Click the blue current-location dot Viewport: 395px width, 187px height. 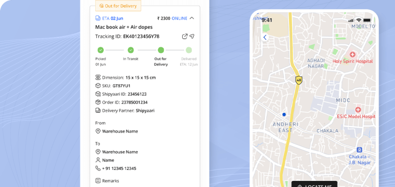click(x=284, y=114)
